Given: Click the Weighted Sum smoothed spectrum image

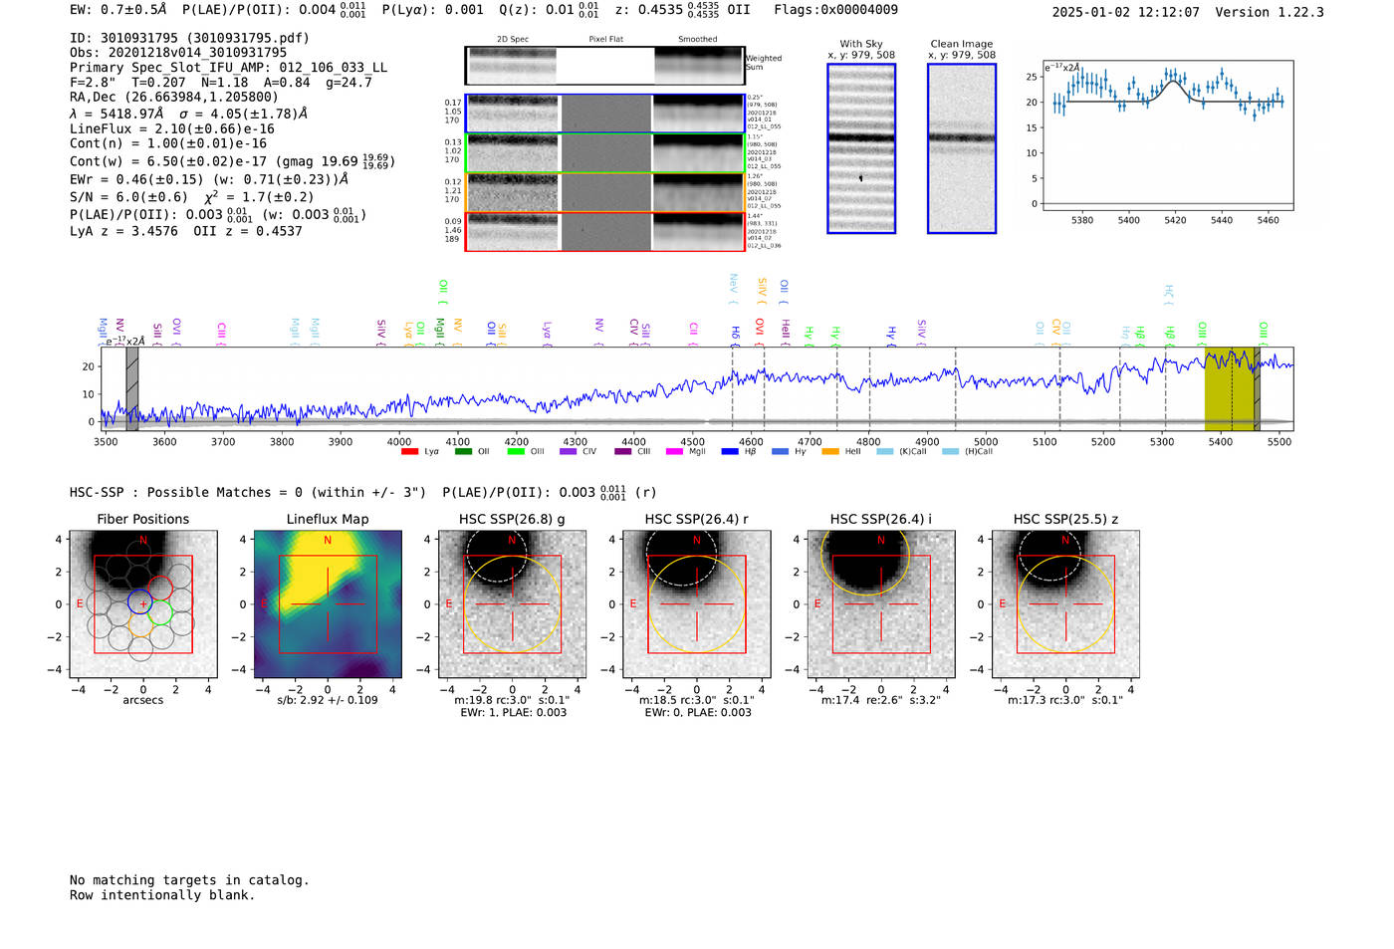Looking at the screenshot, I should 699,66.
